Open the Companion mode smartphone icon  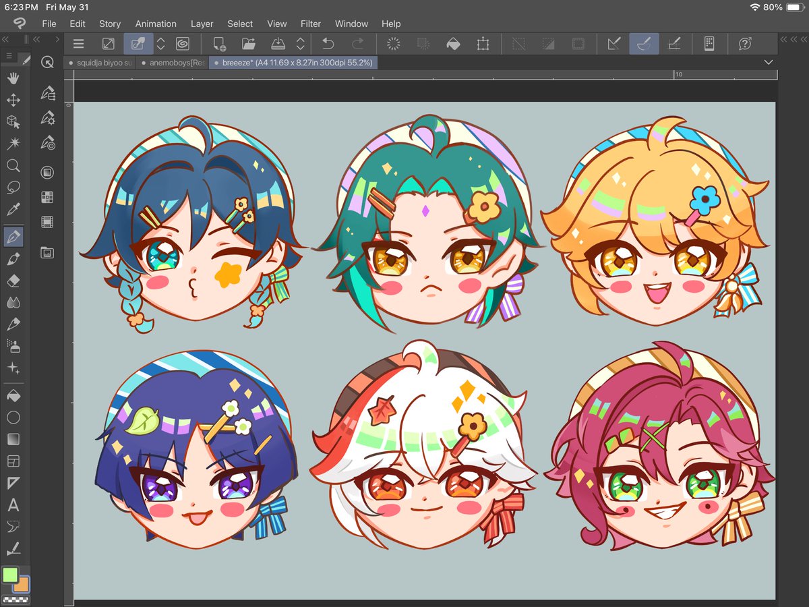(x=709, y=44)
